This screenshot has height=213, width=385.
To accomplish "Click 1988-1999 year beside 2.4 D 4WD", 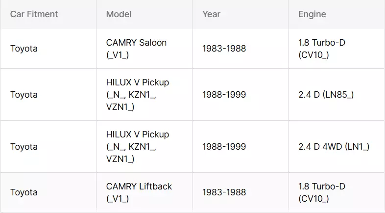I will click(x=224, y=147).
